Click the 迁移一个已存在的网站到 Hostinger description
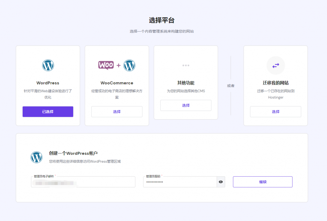The height and width of the screenshot is (221, 327). [276, 94]
